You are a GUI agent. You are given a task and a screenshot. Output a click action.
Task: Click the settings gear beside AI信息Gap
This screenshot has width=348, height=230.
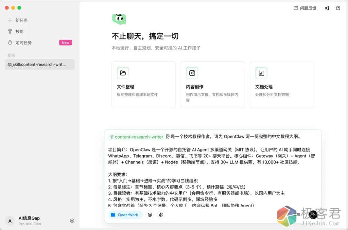tap(72, 221)
